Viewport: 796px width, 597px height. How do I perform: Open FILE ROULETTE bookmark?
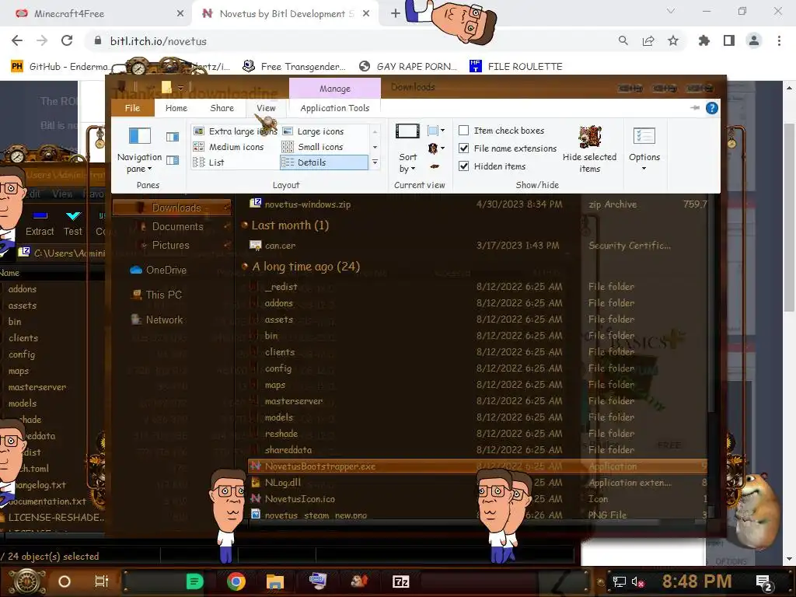516,67
